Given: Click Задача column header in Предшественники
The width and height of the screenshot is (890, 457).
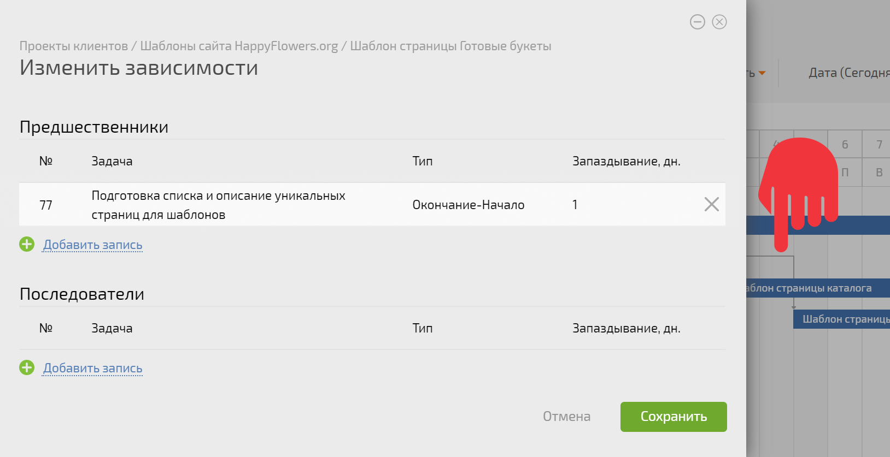Looking at the screenshot, I should click(112, 161).
